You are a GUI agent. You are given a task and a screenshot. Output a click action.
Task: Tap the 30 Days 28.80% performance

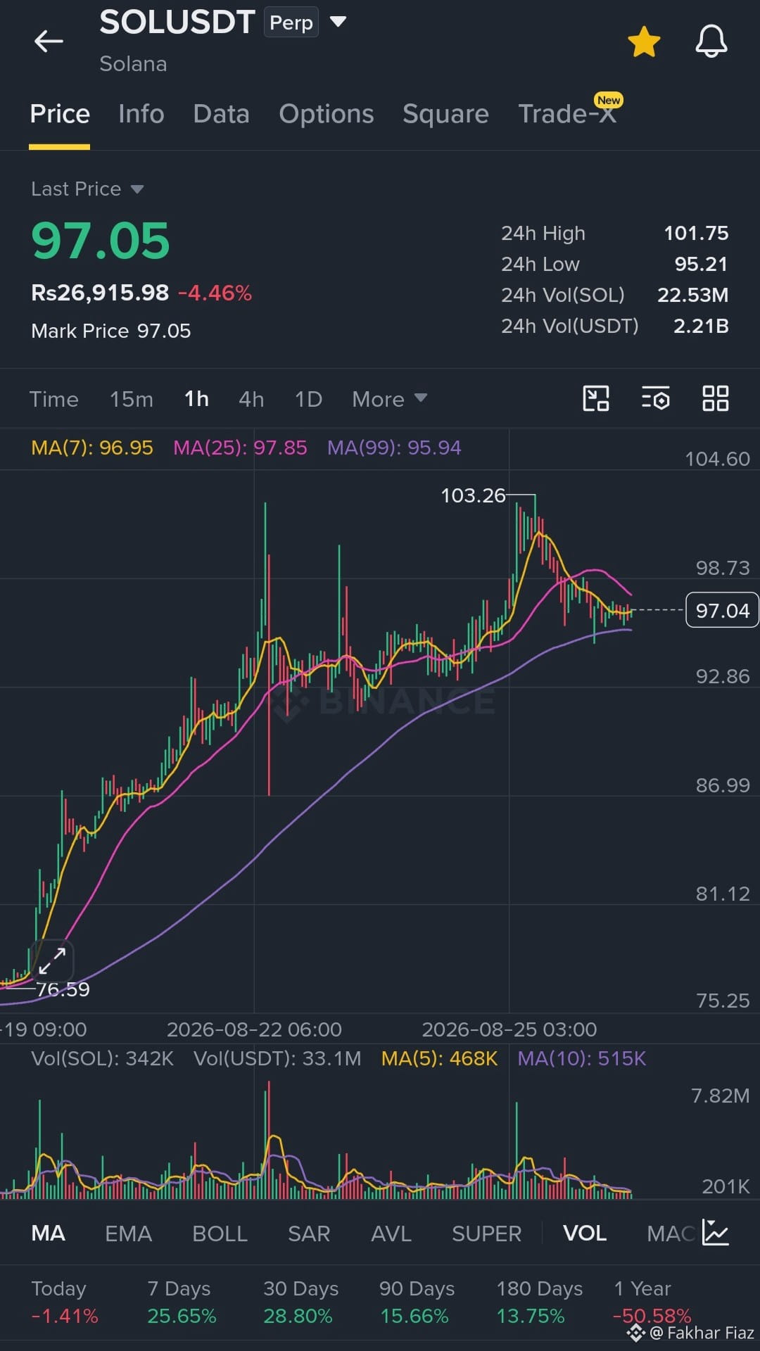[300, 1302]
